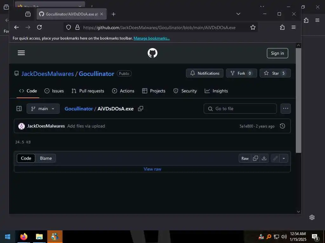
Task: Switch to the Projects tab
Action: pos(154,91)
